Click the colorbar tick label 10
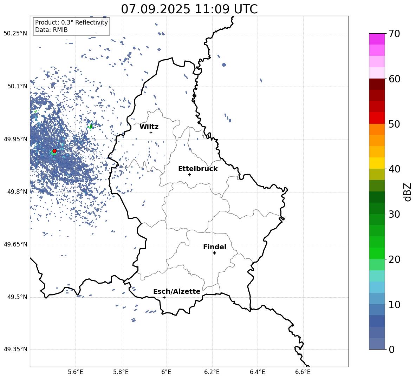Image resolution: width=416 pixels, height=379 pixels. [x=395, y=304]
